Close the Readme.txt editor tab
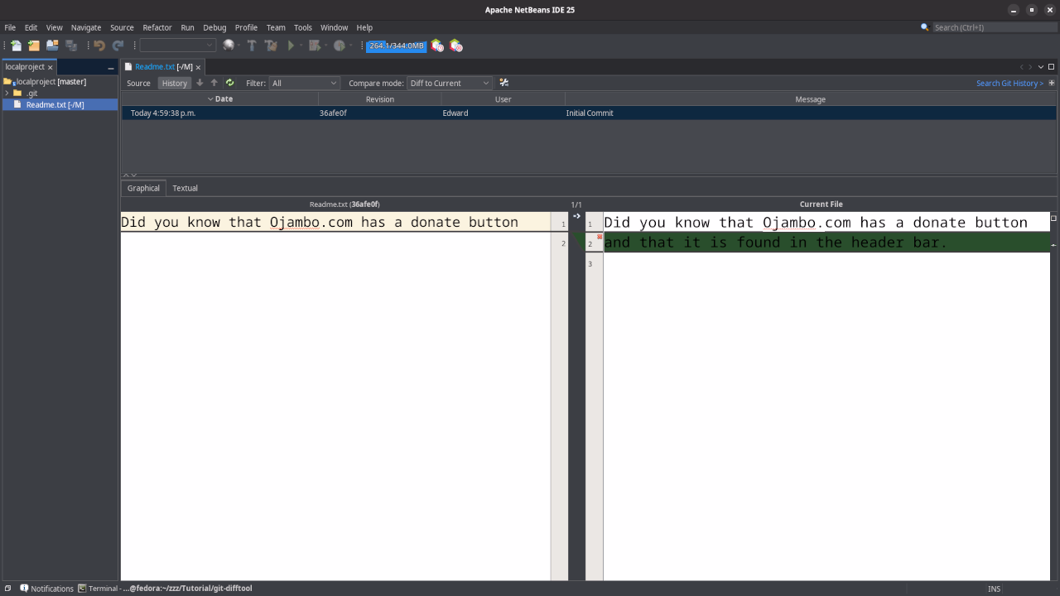The image size is (1060, 596). click(198, 67)
